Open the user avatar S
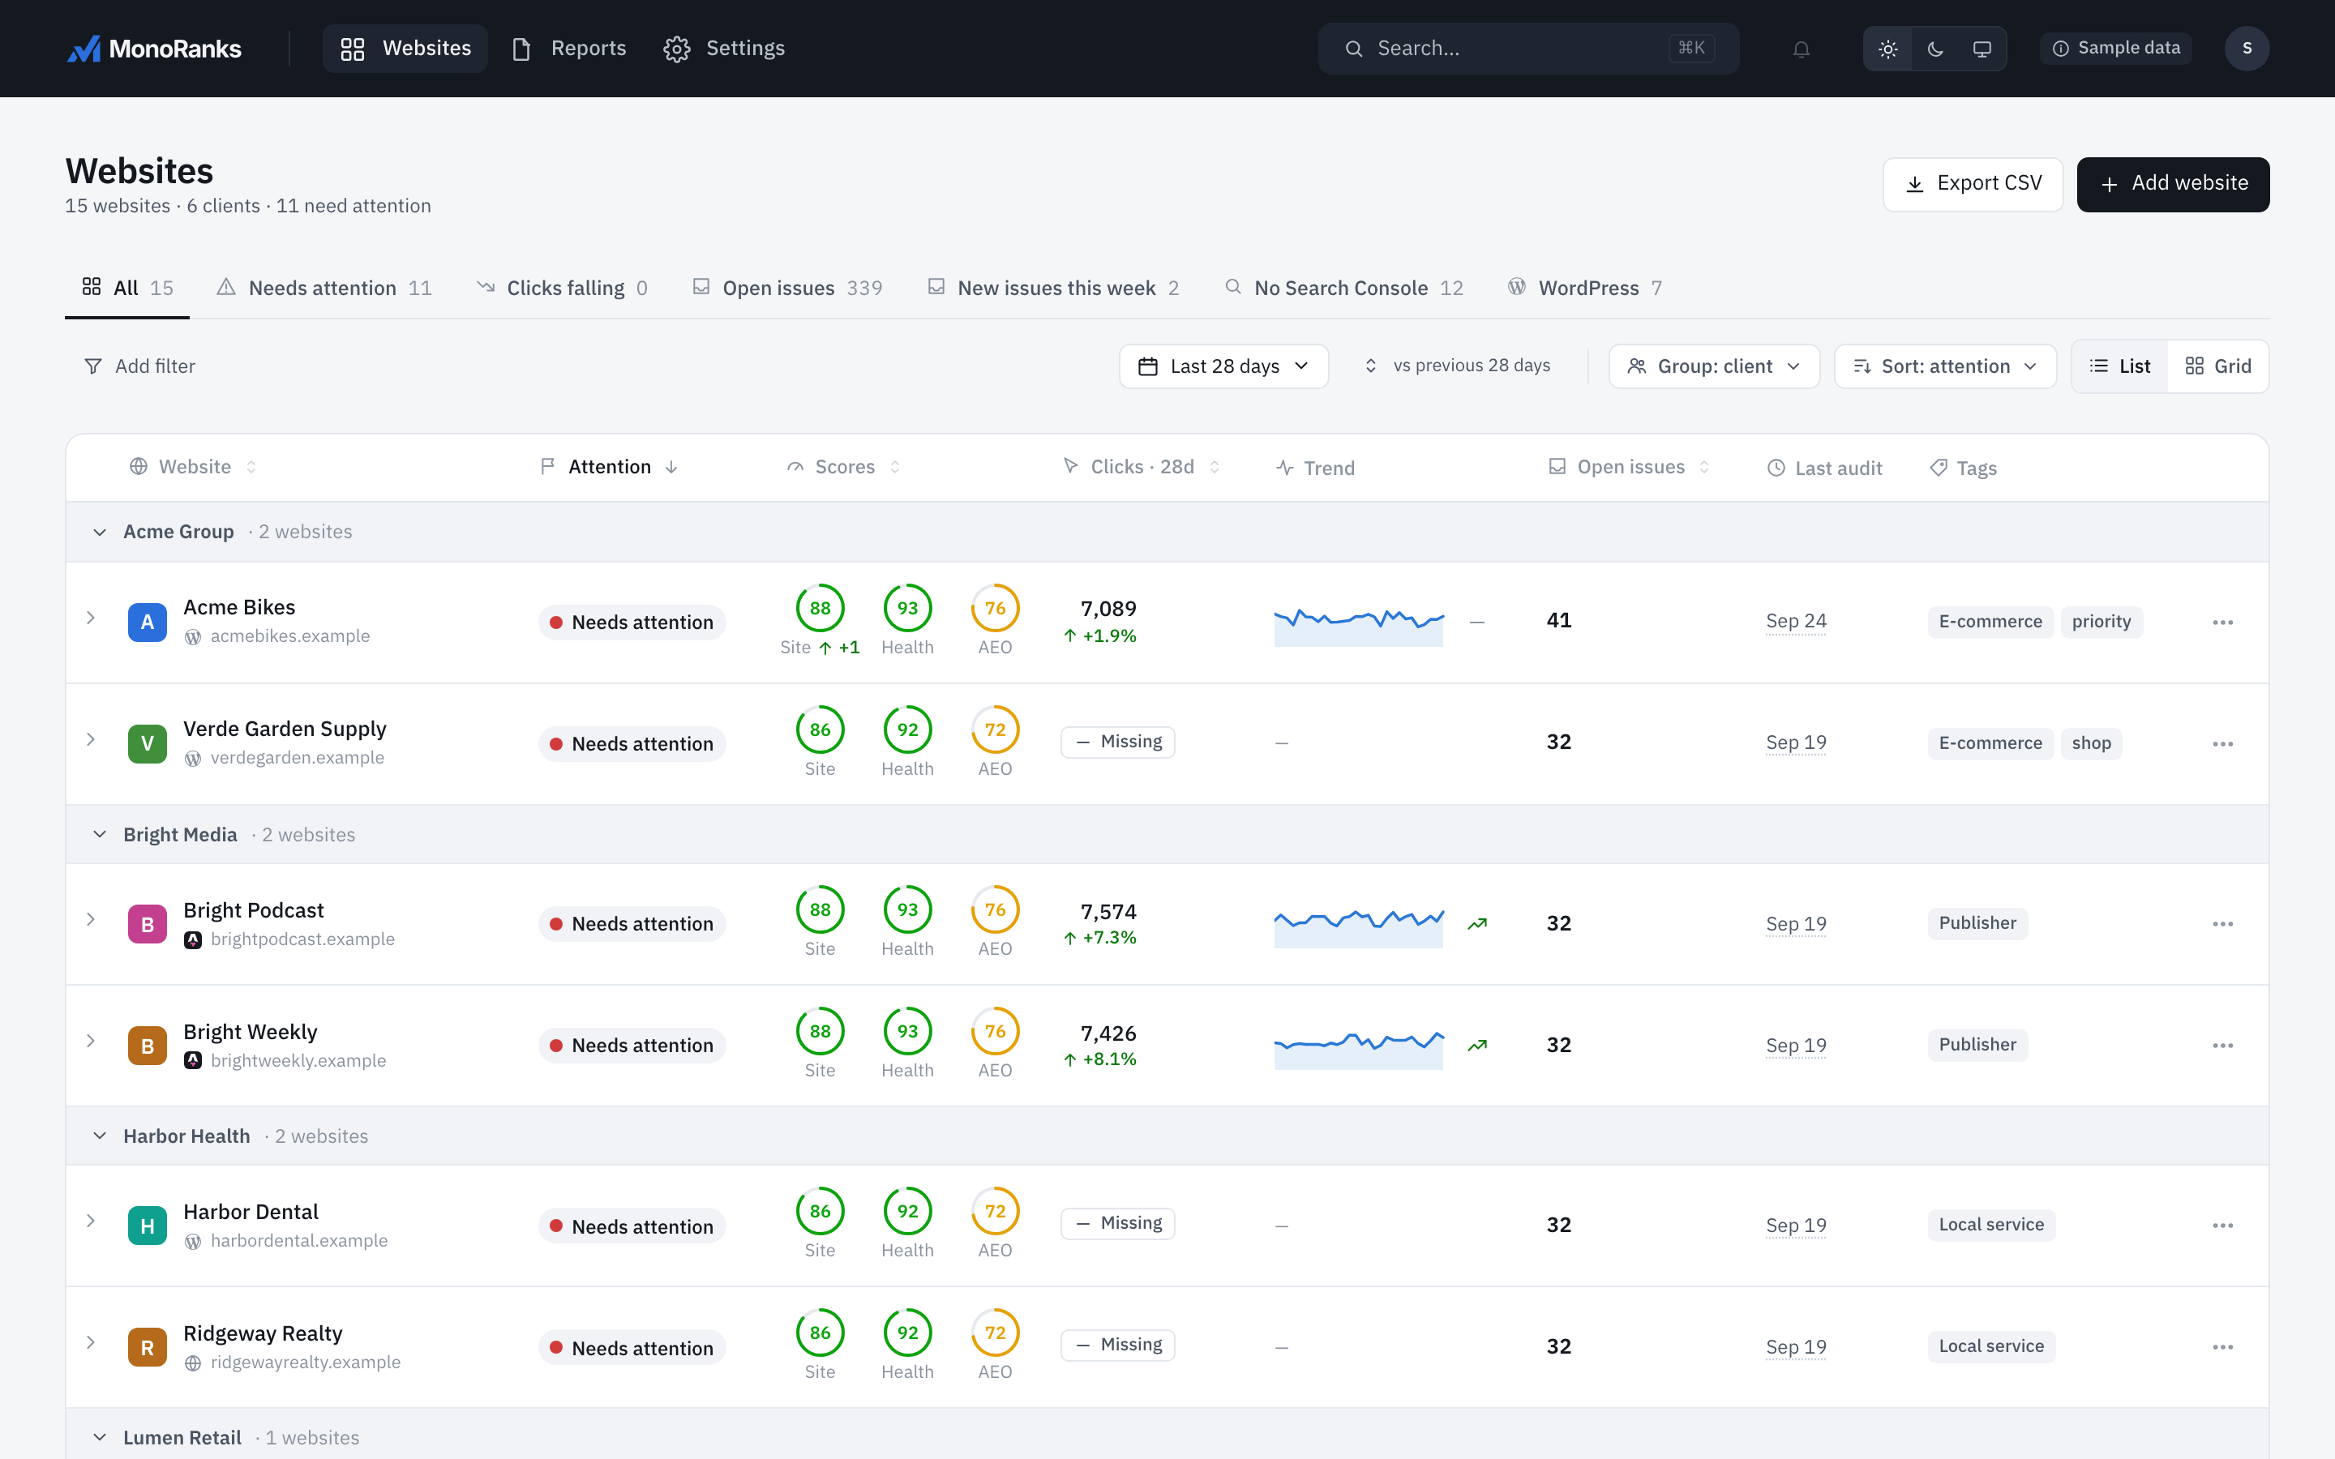Viewport: 2335px width, 1459px height. pyautogui.click(x=2247, y=49)
